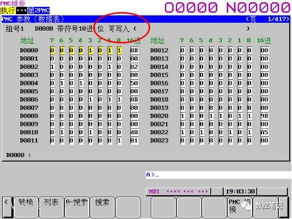The height and width of the screenshot is (219, 292).
Task: Click the D0000 : comment line at bottom
Action: [19, 155]
